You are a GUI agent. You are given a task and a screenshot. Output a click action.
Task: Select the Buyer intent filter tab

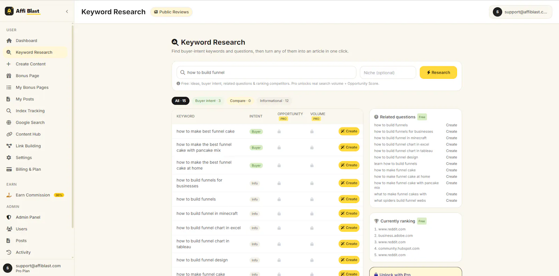(208, 101)
